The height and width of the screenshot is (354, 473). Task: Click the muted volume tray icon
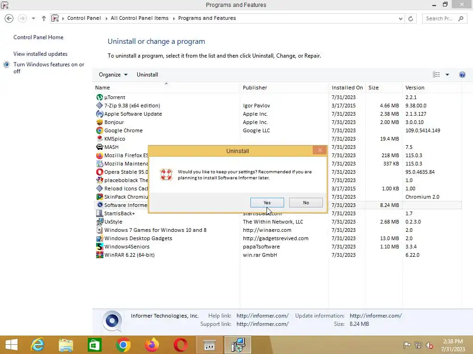pyautogui.click(x=430, y=345)
